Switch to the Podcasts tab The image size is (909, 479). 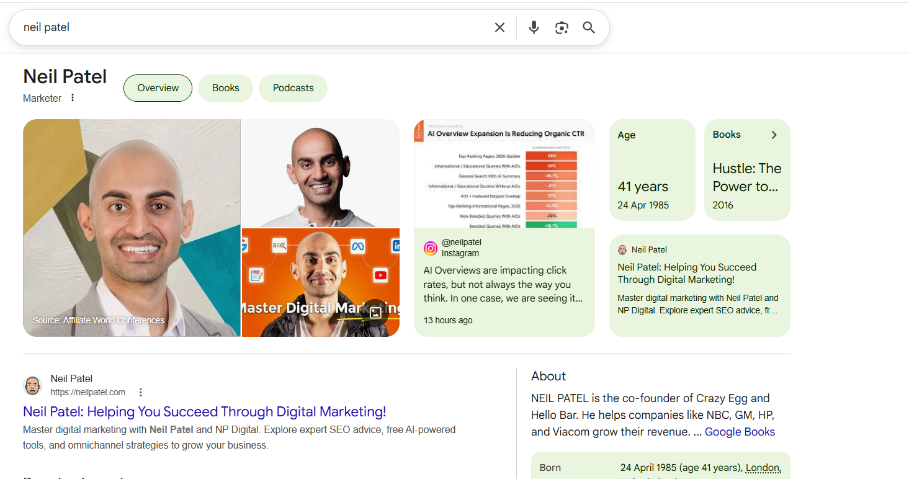pos(293,88)
